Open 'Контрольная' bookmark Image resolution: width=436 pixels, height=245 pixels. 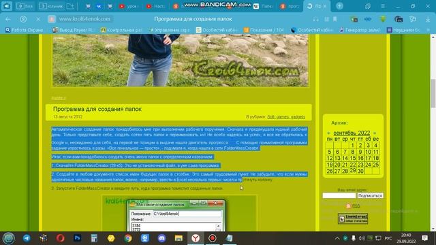coord(121,30)
